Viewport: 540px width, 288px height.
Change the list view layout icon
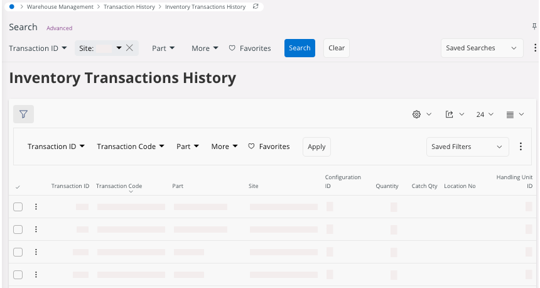click(x=510, y=114)
